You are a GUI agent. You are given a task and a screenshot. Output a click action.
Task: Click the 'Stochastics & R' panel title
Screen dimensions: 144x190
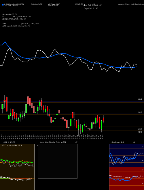(118, 142)
